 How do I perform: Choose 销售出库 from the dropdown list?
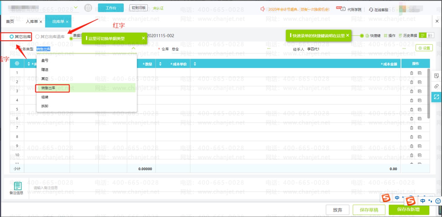48,88
